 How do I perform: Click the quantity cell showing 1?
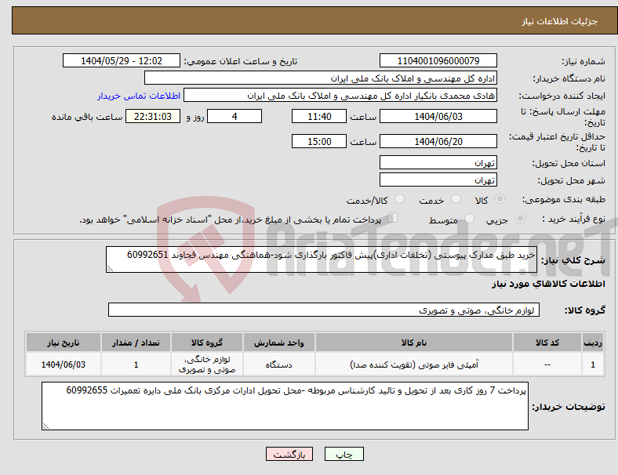(x=136, y=364)
